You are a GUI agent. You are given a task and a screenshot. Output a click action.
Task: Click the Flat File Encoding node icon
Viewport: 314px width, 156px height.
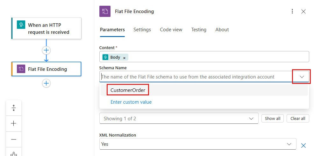pos(21,69)
